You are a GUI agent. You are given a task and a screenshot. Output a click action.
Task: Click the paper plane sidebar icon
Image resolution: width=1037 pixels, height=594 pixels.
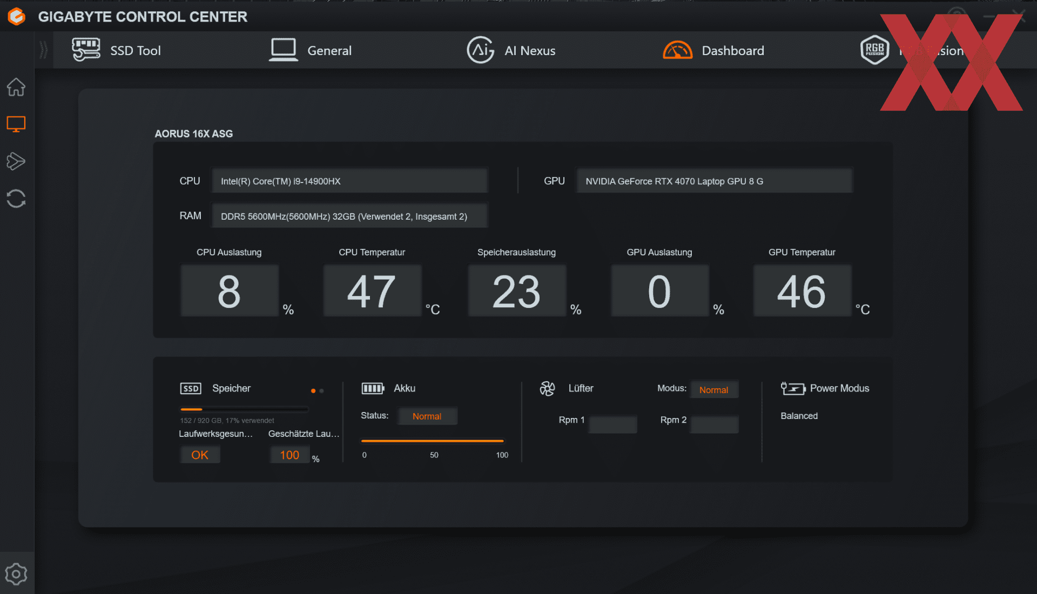click(16, 161)
